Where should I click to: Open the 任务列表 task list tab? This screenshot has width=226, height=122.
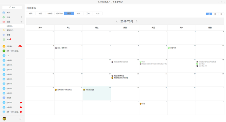click(x=59, y=13)
